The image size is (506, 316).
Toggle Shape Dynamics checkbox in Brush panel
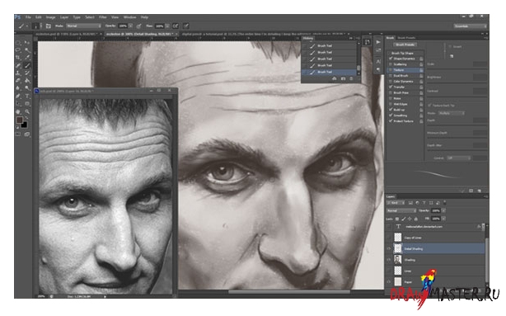pos(391,59)
